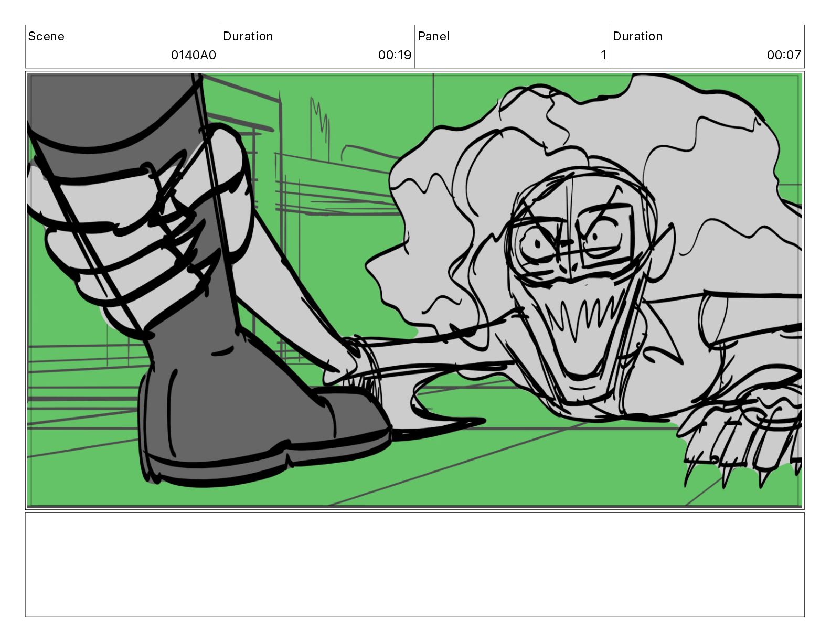Viewport: 831px width, 642px height.
Task: Click the empty notes box below the drawing
Action: (x=414, y=565)
